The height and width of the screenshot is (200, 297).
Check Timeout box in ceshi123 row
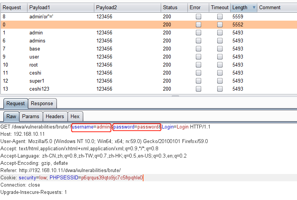tap(220, 89)
